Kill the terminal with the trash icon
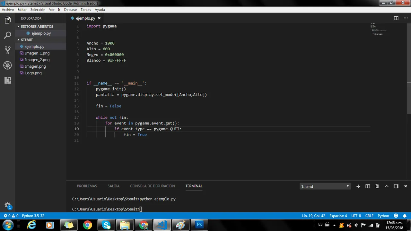 click(377, 186)
